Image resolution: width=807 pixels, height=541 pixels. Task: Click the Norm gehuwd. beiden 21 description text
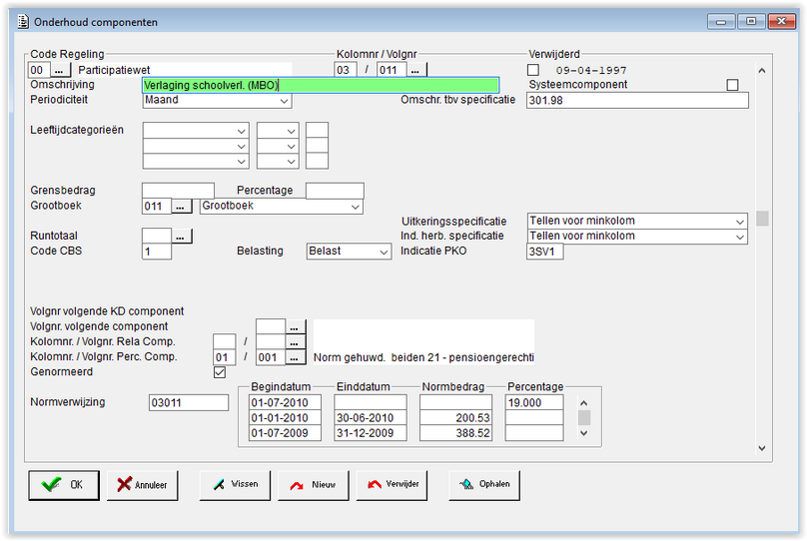tap(423, 357)
